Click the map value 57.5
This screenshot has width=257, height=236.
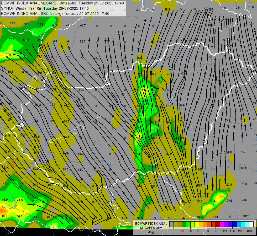(x=68, y=57)
